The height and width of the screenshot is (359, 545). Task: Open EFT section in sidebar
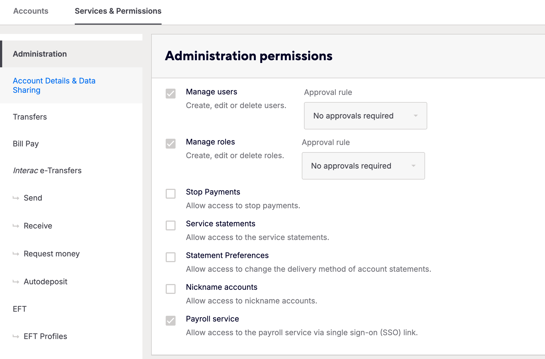[20, 309]
